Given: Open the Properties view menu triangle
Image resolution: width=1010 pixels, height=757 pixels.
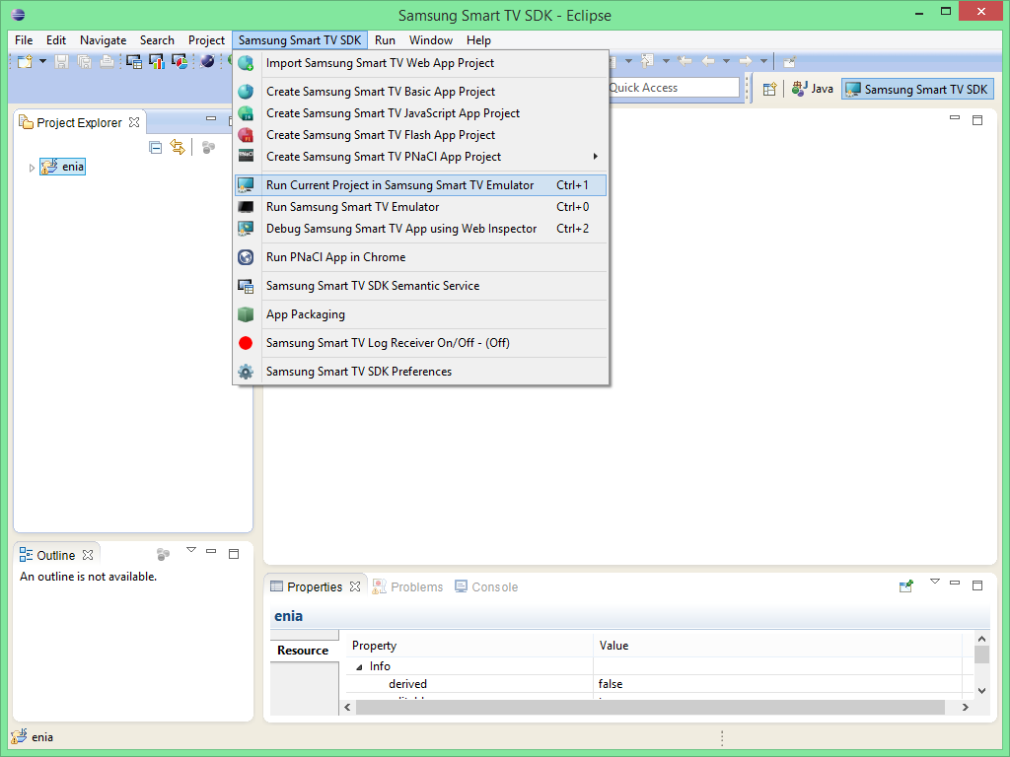Looking at the screenshot, I should click(935, 582).
